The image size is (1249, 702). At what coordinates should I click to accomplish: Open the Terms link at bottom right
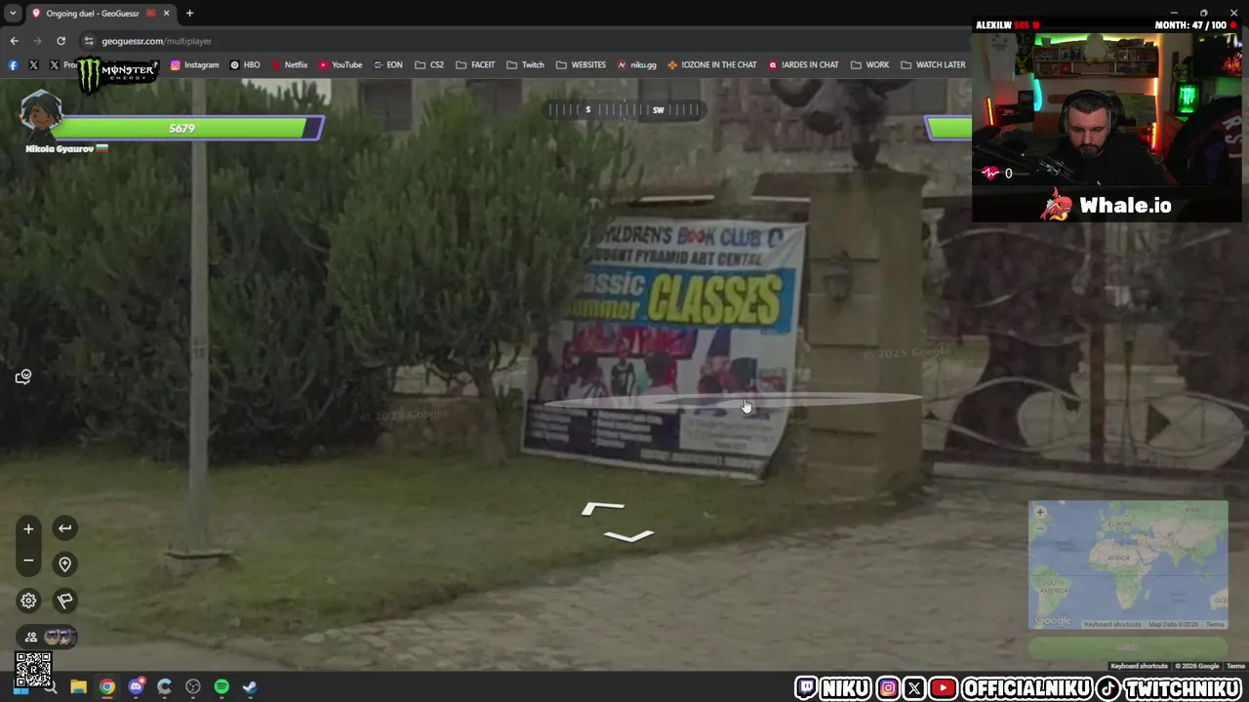1235,666
